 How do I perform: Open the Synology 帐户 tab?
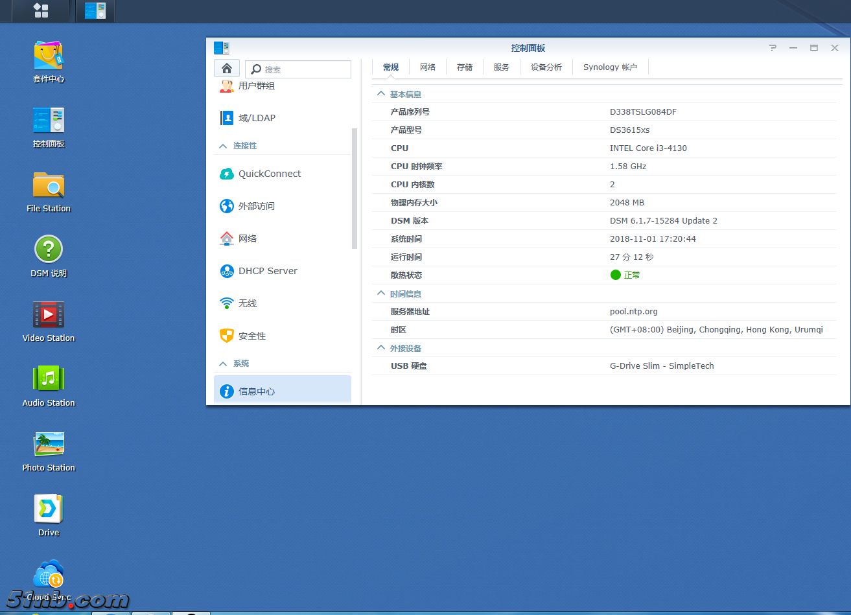click(x=610, y=67)
